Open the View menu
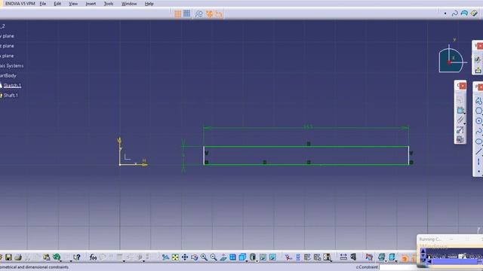483x271 pixels. (x=73, y=4)
